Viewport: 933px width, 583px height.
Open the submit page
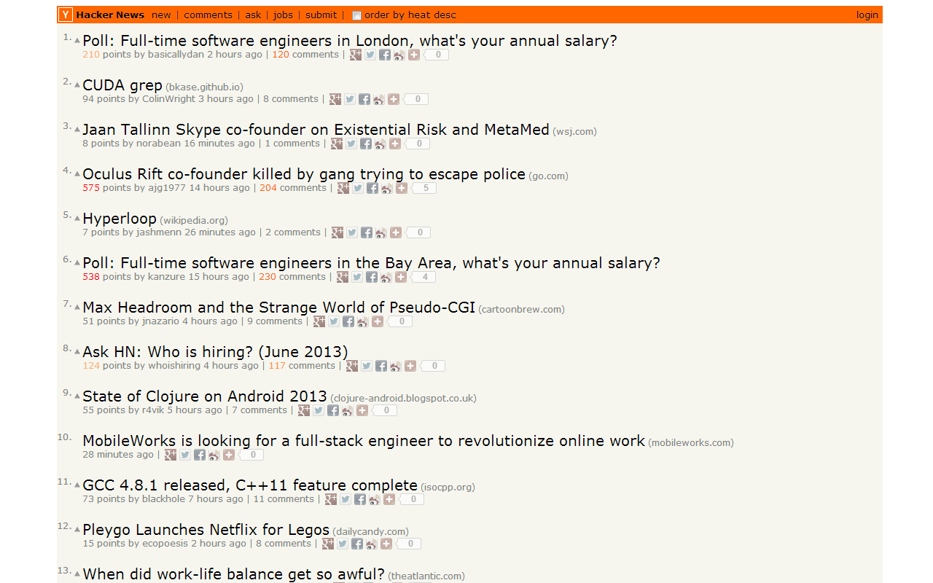321,15
